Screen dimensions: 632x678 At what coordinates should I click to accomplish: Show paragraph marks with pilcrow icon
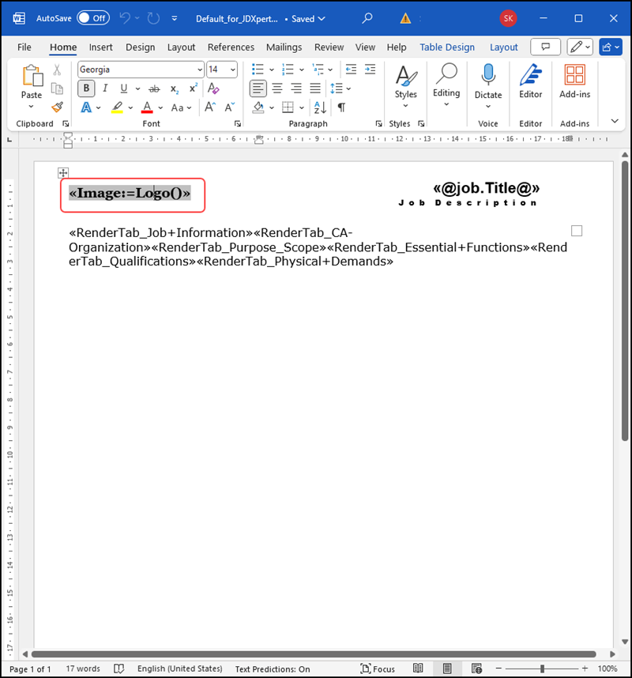click(341, 107)
